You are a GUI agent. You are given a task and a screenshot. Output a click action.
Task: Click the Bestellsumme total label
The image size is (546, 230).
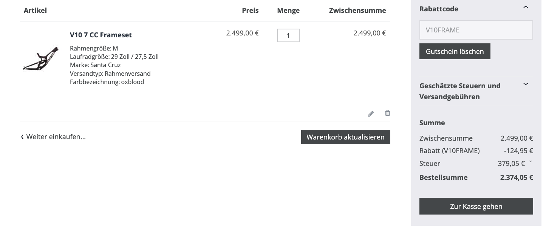tap(443, 177)
